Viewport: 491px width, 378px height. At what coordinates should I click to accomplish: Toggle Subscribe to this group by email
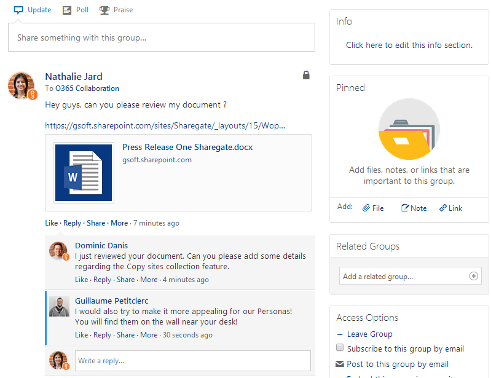(x=340, y=348)
